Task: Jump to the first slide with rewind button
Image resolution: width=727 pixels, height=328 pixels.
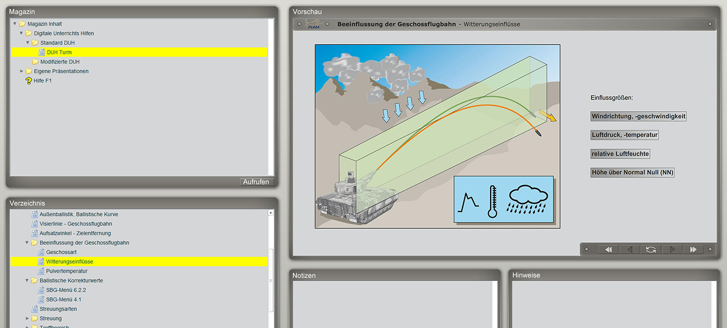Action: coord(608,249)
